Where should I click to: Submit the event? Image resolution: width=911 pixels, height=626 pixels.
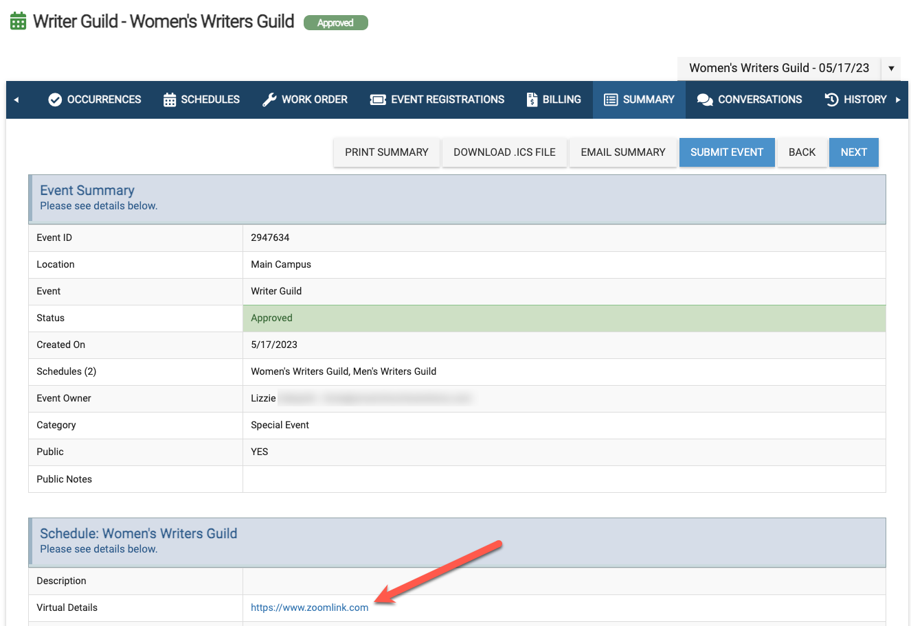pos(726,152)
